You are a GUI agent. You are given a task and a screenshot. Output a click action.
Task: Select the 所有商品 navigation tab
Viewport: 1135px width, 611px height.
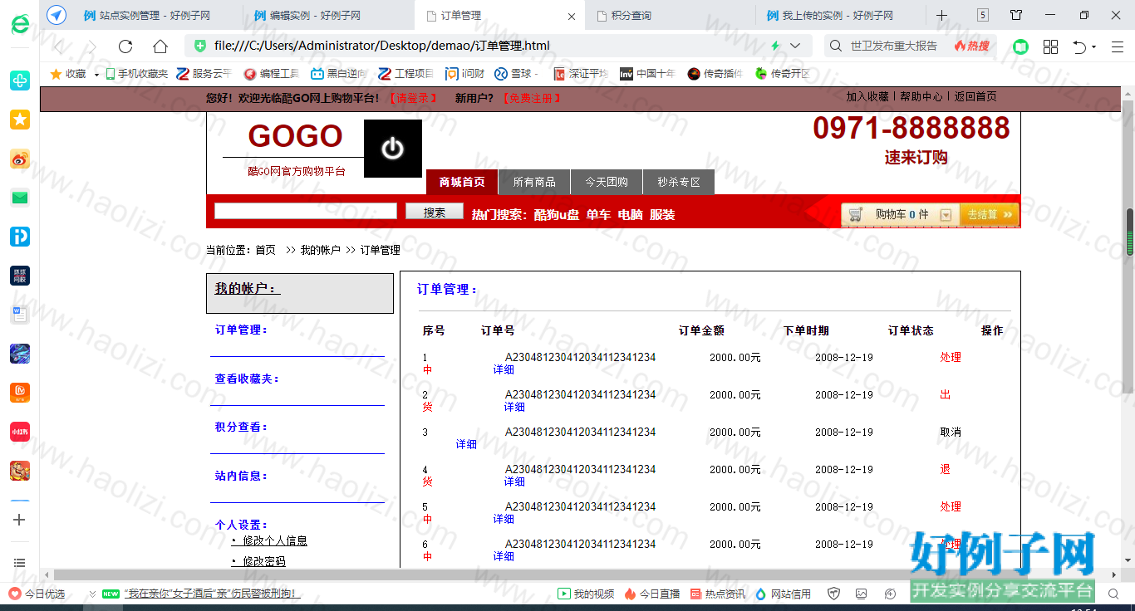534,182
